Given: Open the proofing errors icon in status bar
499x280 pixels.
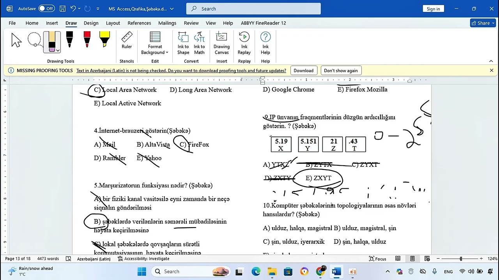Looking at the screenshot, I should [x=68, y=259].
